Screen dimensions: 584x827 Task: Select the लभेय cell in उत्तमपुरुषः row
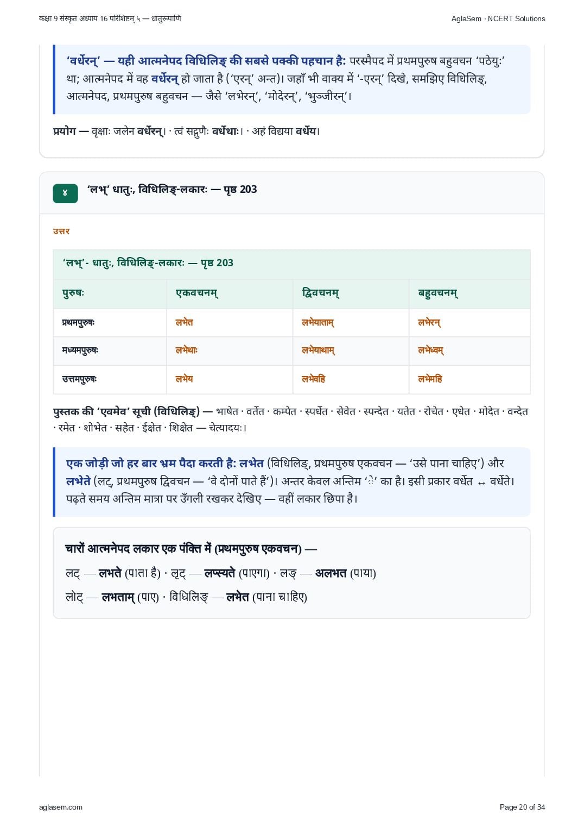point(230,379)
